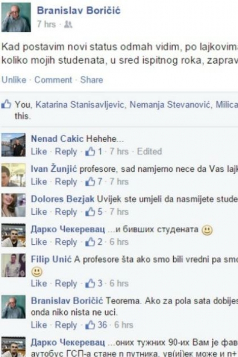
Task: Open Nemanja Stevanović's profile link
Action: coord(170,105)
